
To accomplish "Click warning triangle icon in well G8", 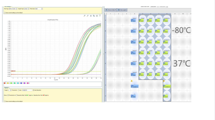I will pyautogui.click(x=164, y=81).
